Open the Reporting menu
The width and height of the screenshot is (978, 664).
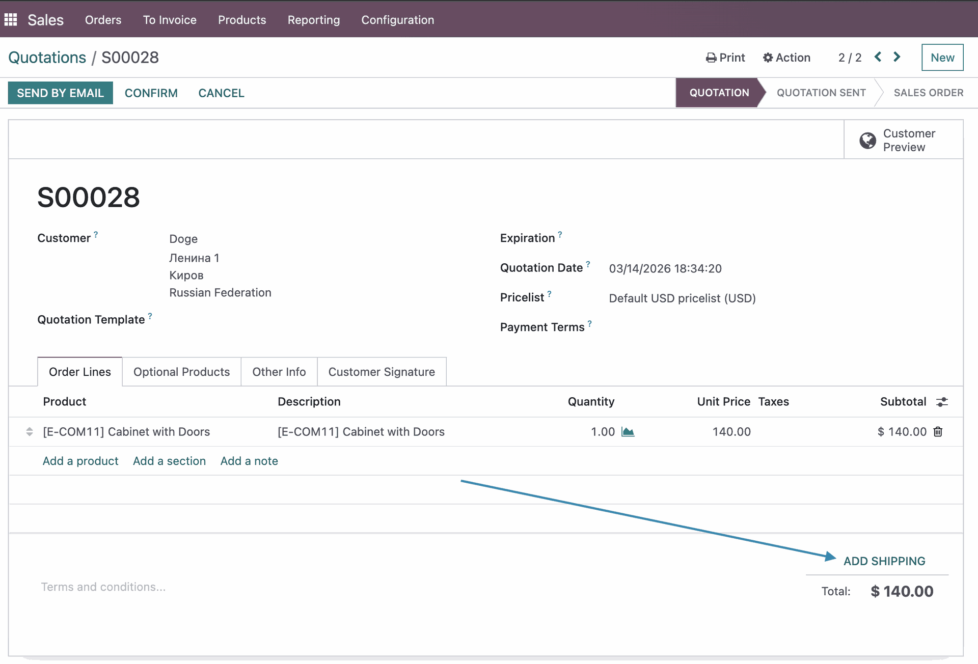point(313,20)
